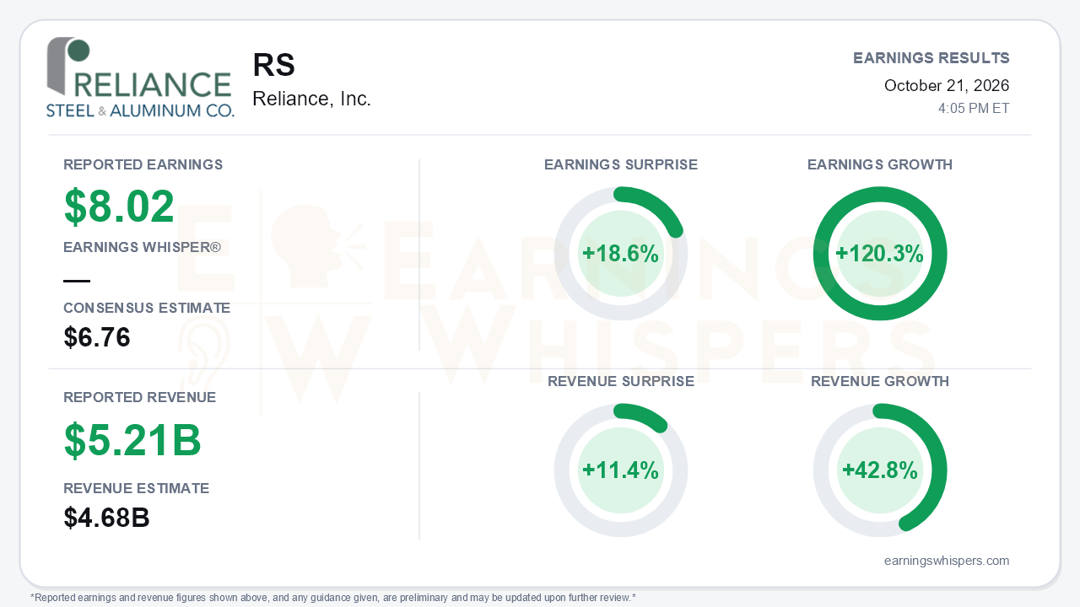Click the REPORTED EARNINGS label
The height and width of the screenshot is (607, 1080).
(143, 165)
